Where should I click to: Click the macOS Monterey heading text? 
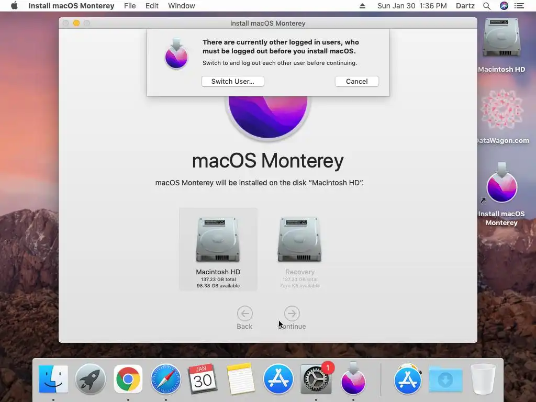click(x=267, y=160)
